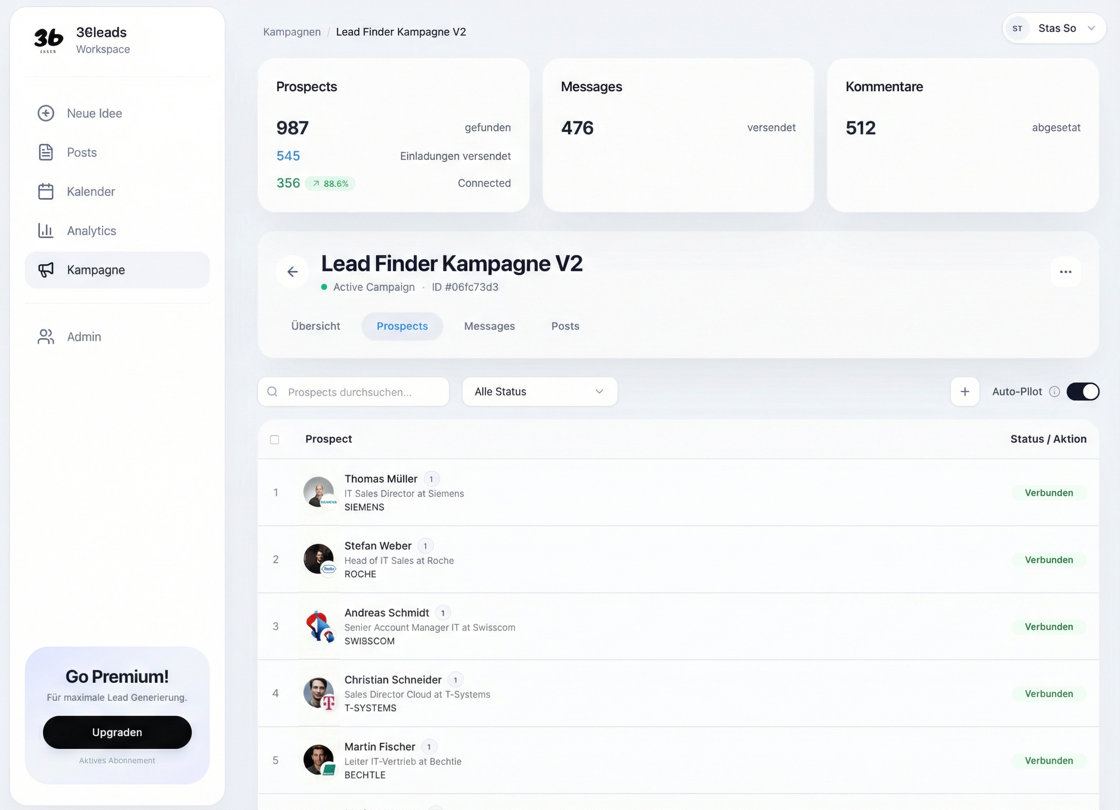Open the Übersicht tab
The image size is (1120, 810).
pos(315,326)
